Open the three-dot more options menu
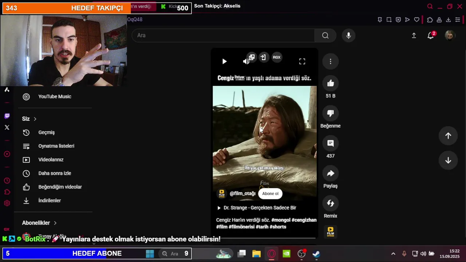 pyautogui.click(x=331, y=61)
